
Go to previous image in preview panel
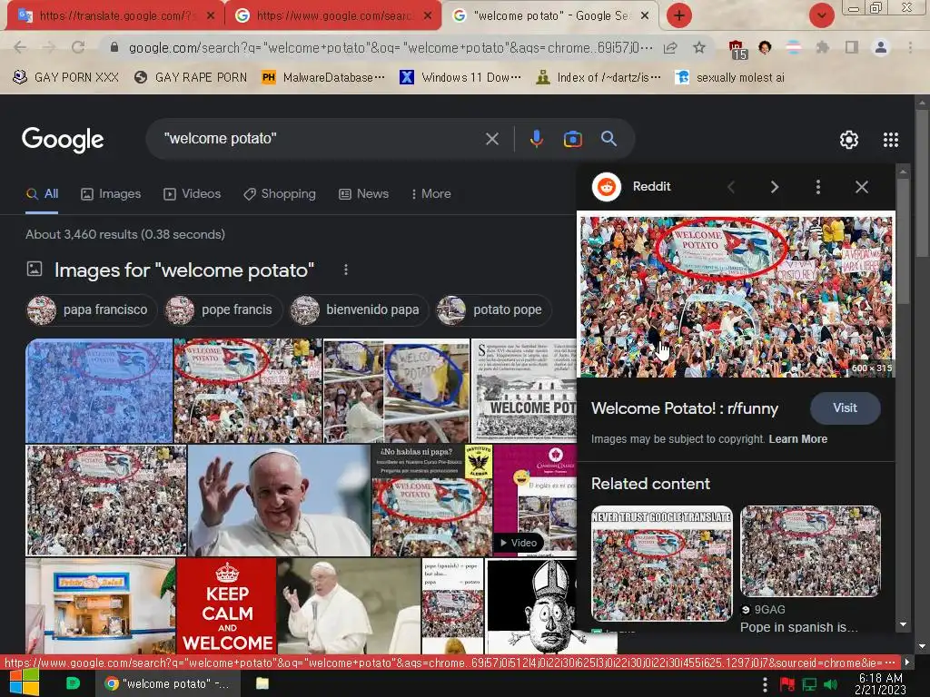[731, 187]
